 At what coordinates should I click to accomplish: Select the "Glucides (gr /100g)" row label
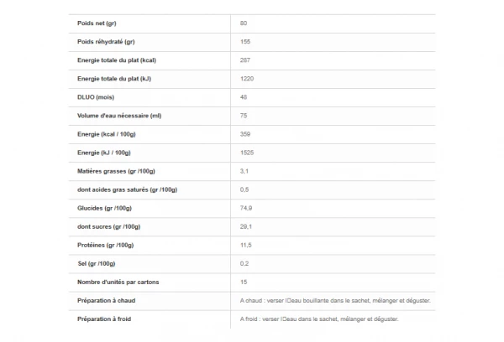[105, 208]
